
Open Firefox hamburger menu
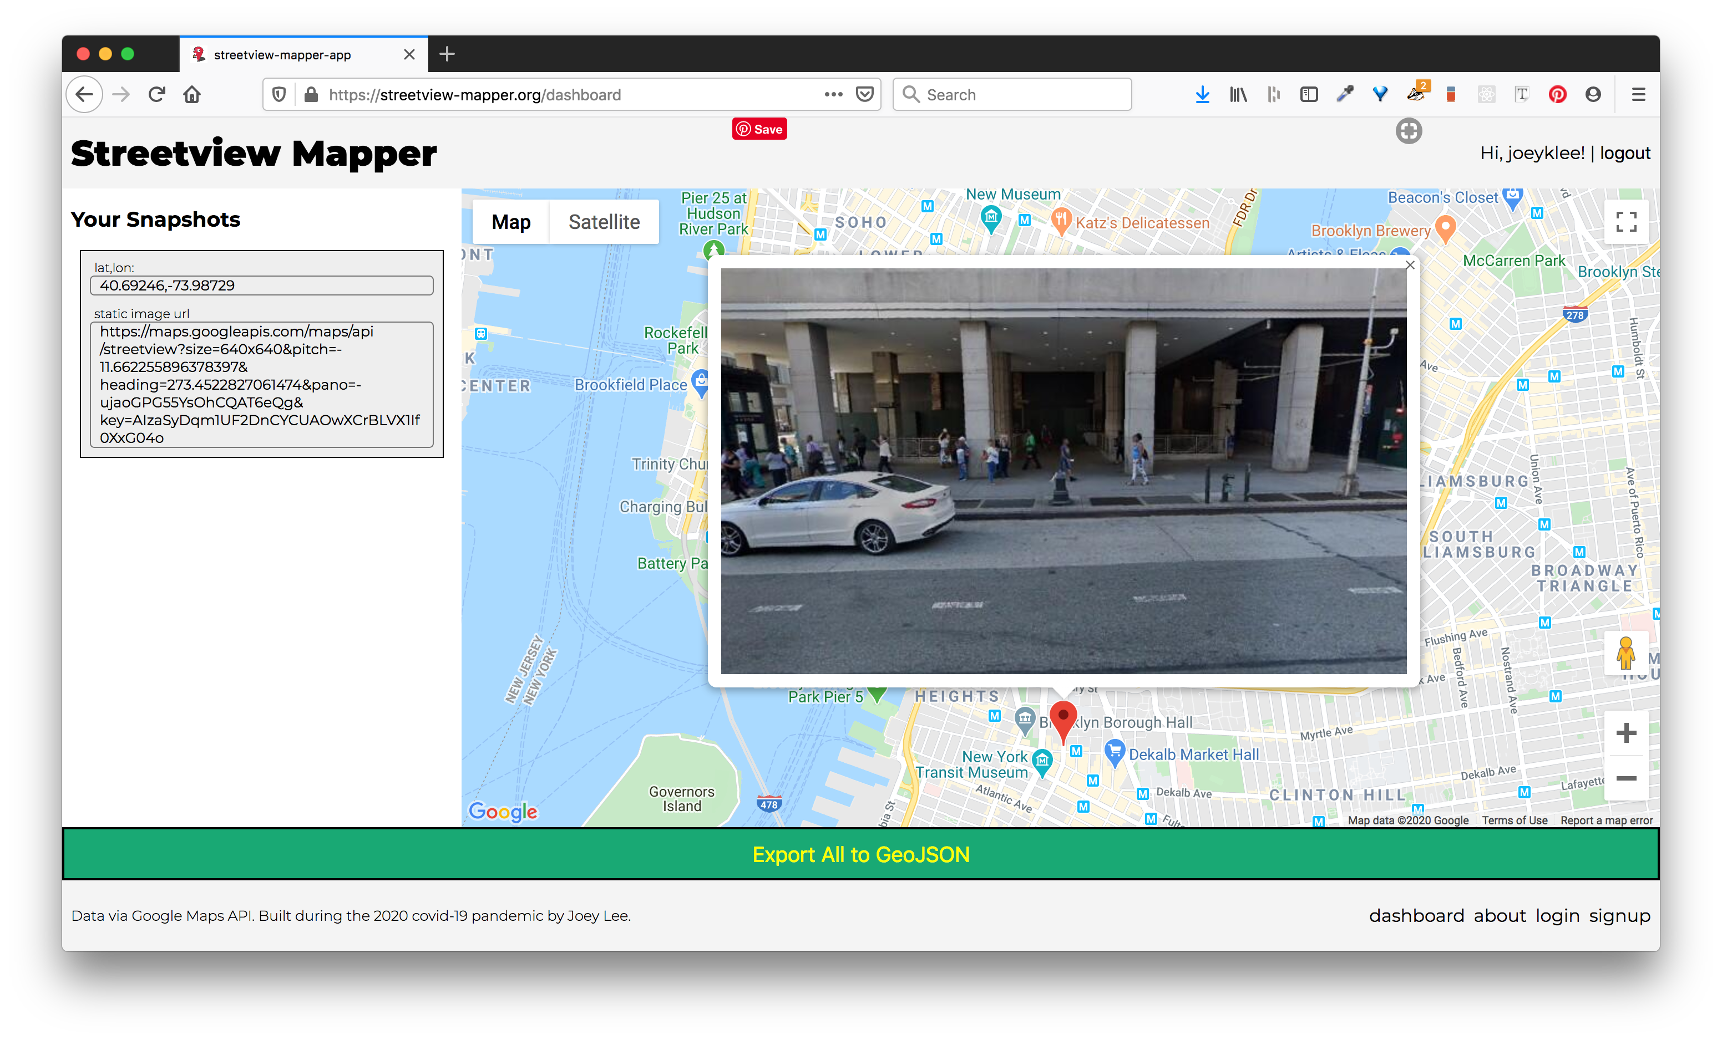[x=1638, y=94]
